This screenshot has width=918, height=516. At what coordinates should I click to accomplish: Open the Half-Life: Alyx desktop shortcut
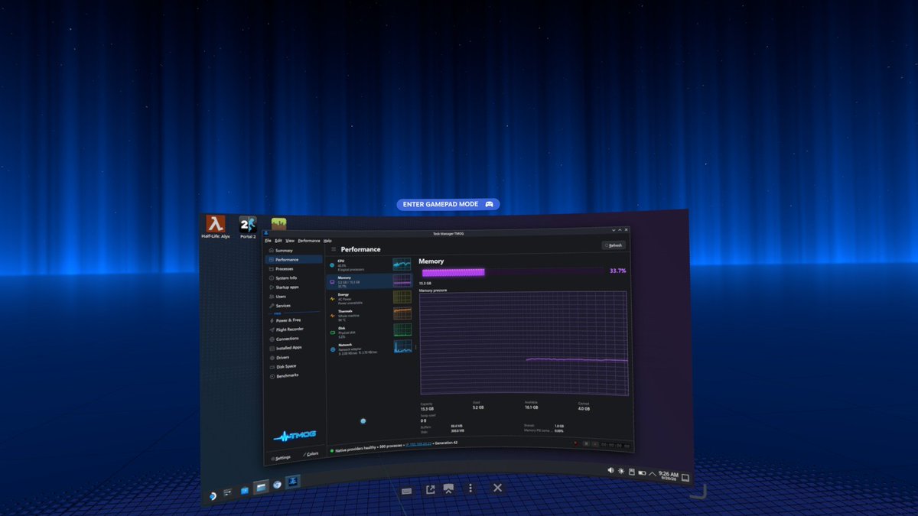point(216,226)
